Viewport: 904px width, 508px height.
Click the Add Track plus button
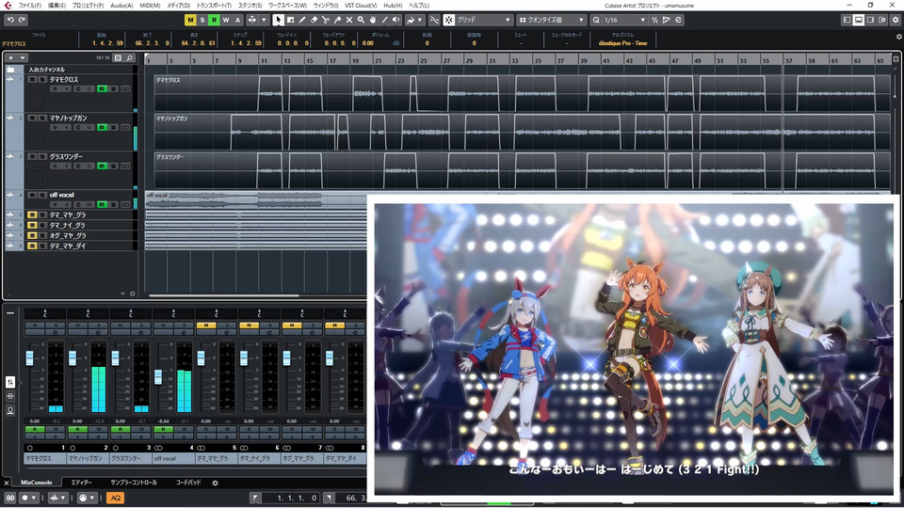(10, 57)
